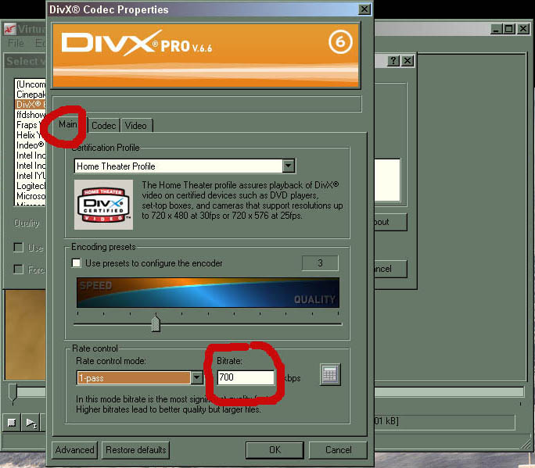
Task: Toggle the Force checkbox in VirtualDub dialog
Action: click(x=18, y=270)
